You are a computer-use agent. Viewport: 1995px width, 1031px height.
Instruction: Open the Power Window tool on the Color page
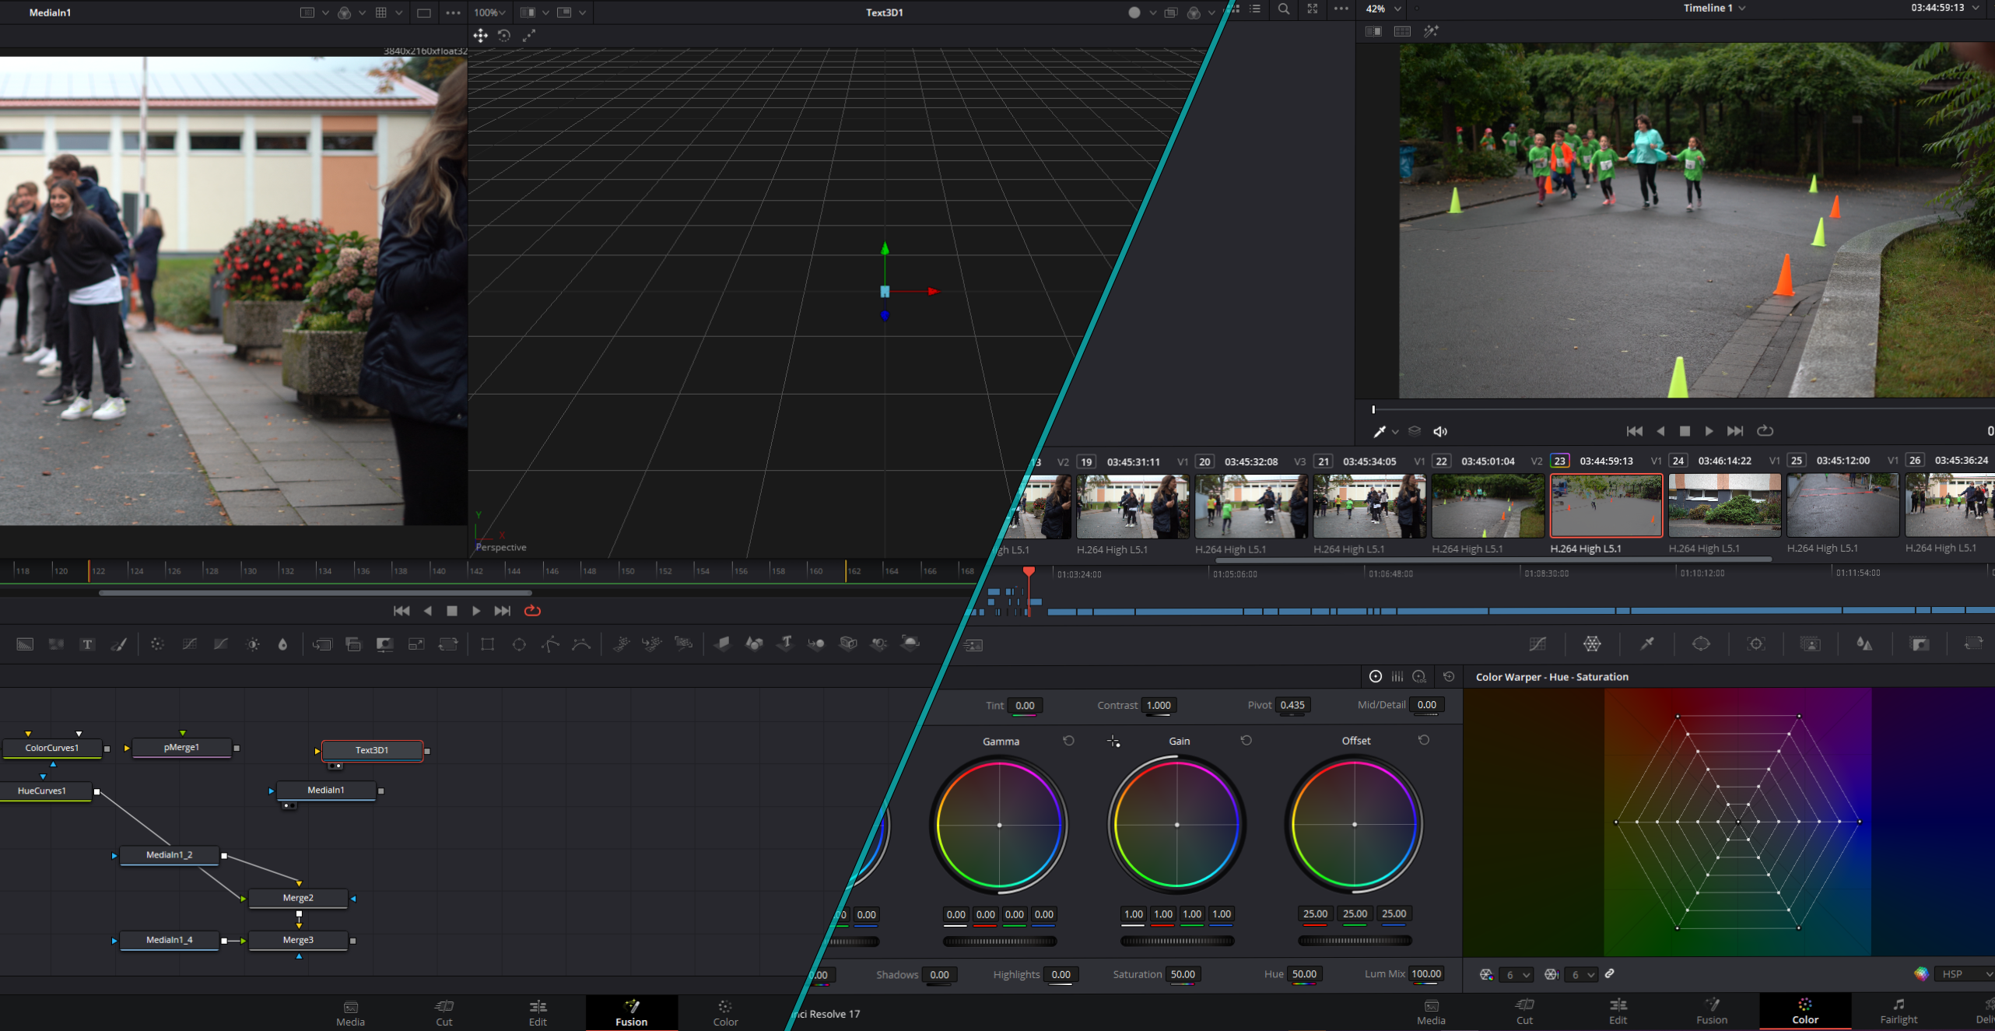click(1702, 643)
